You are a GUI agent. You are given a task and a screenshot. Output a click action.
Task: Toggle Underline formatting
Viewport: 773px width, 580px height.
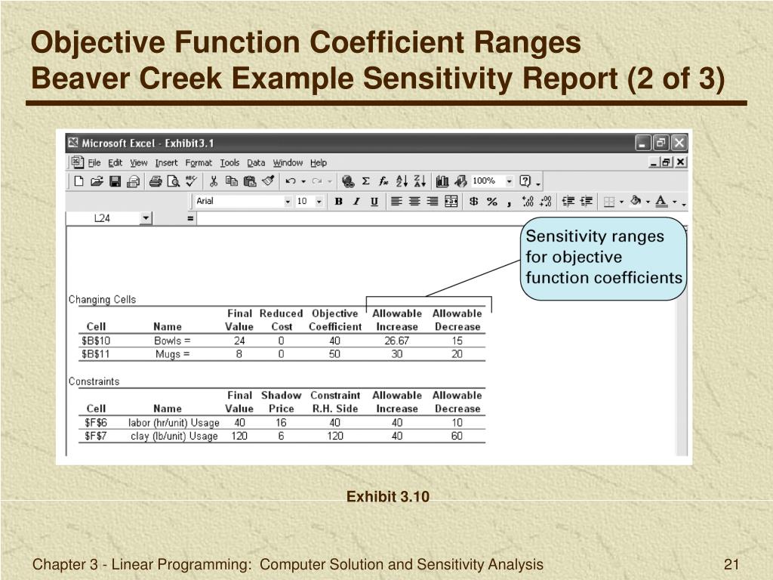pos(374,201)
